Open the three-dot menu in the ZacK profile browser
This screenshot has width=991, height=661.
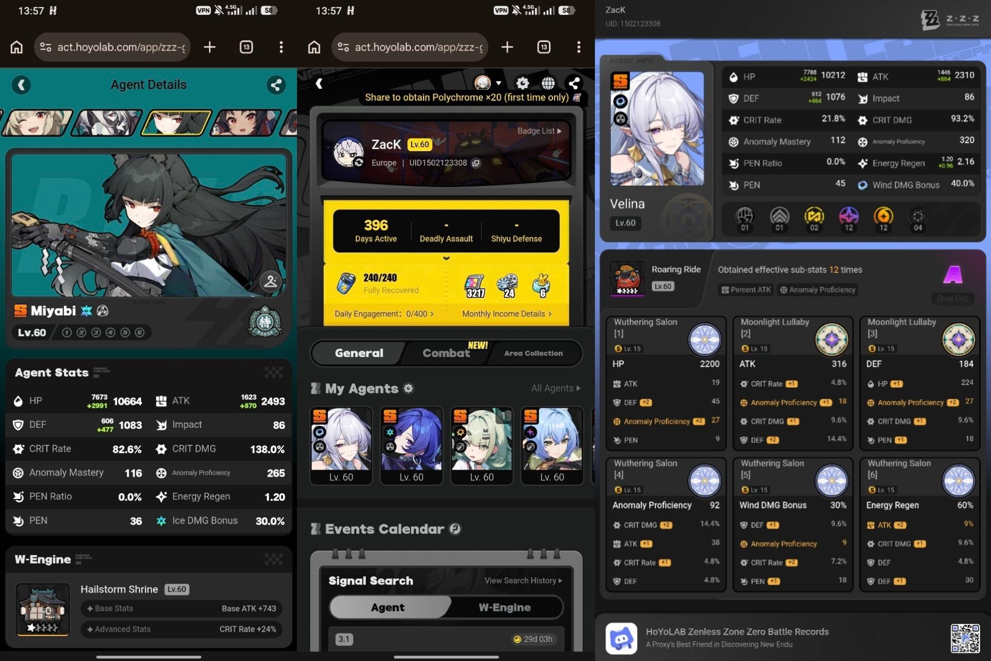pos(578,47)
